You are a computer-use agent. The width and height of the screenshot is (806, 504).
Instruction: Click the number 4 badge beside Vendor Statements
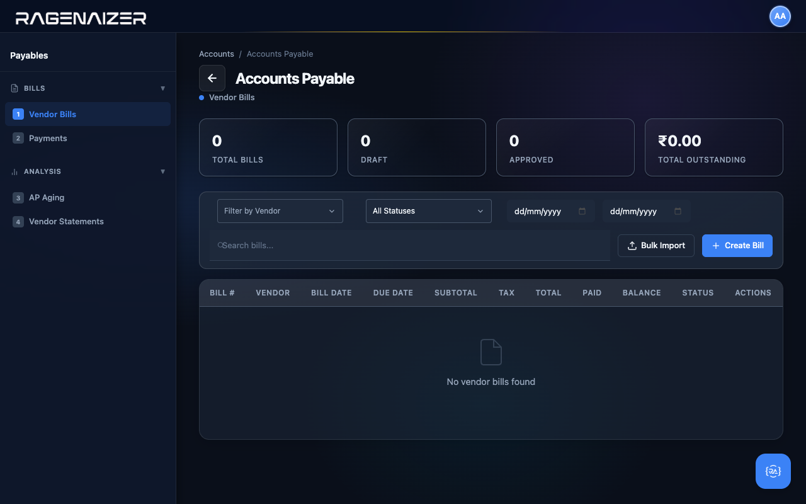18,221
